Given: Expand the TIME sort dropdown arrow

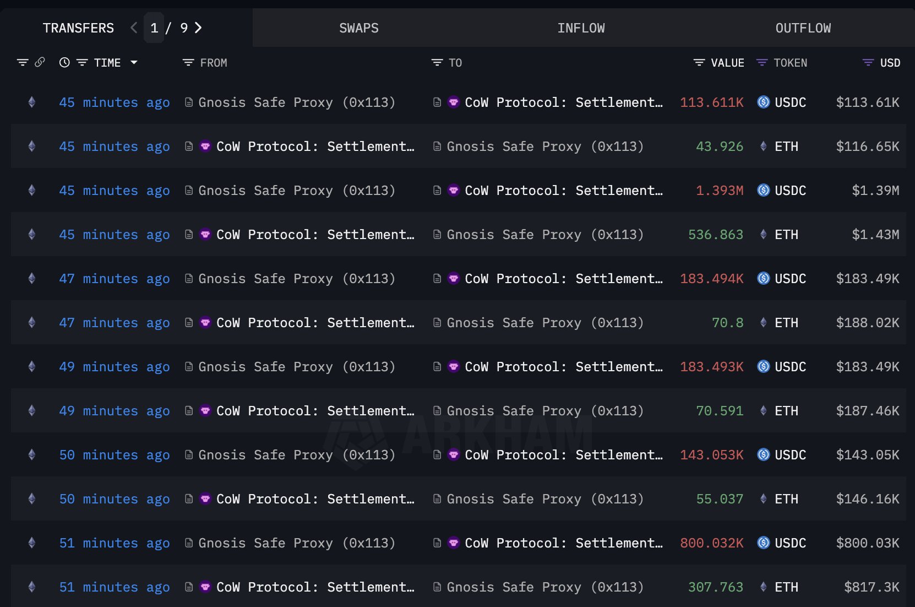Looking at the screenshot, I should [x=134, y=63].
